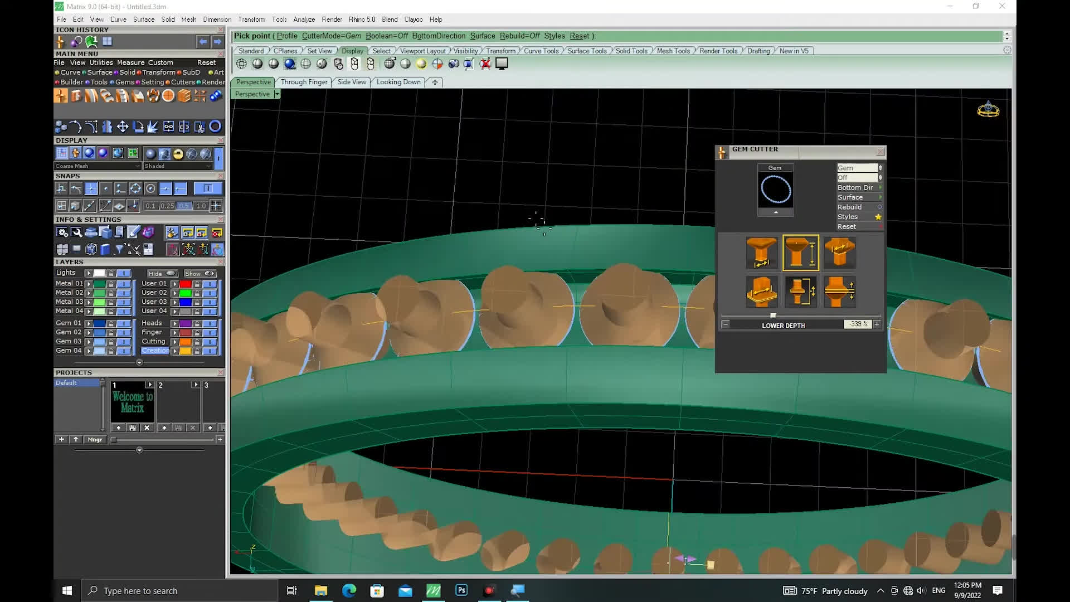Toggle the Center snap button
This screenshot has height=602, width=1070.
150,188
